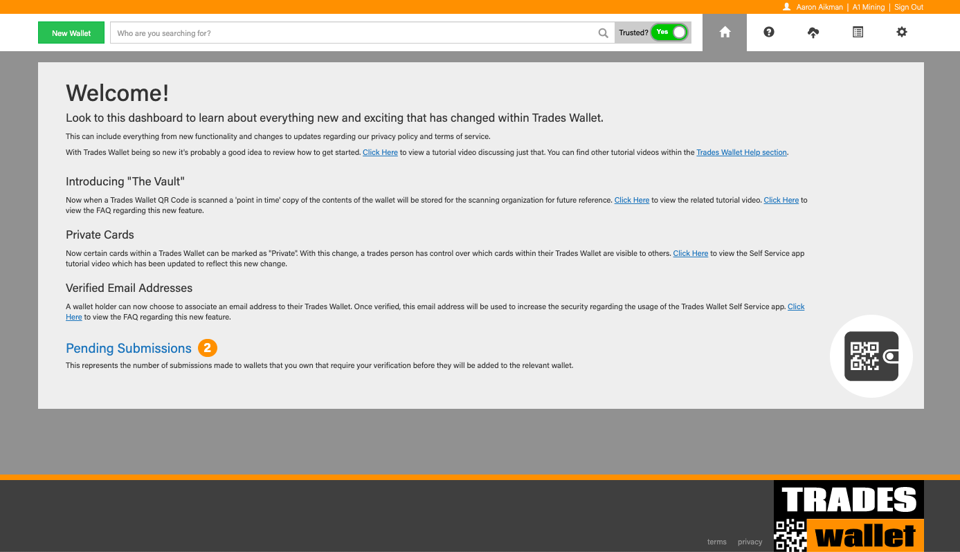This screenshot has width=960, height=552.
Task: Open the terms footer link
Action: point(717,542)
